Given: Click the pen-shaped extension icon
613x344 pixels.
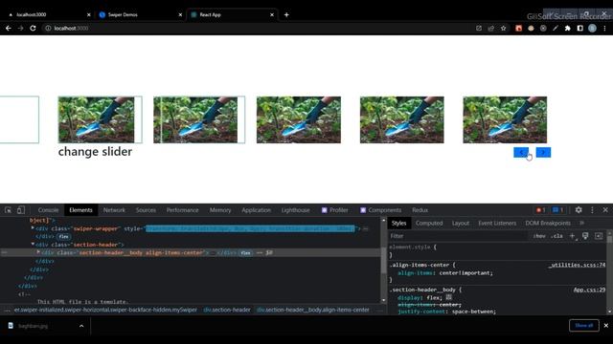Looking at the screenshot, I should (x=556, y=28).
